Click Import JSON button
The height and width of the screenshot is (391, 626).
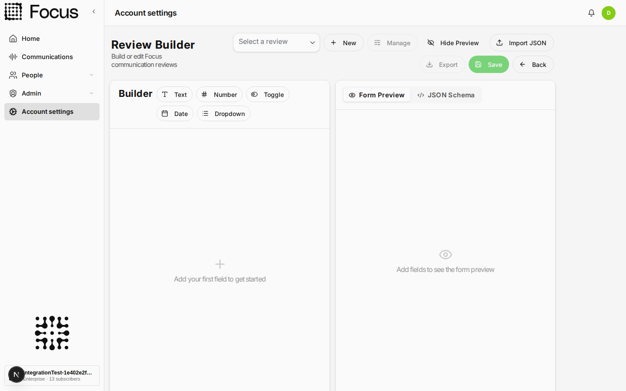click(521, 43)
